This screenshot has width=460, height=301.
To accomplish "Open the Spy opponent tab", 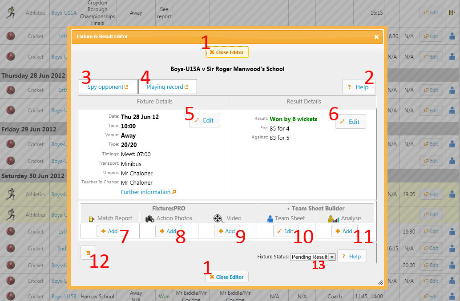I will point(108,87).
